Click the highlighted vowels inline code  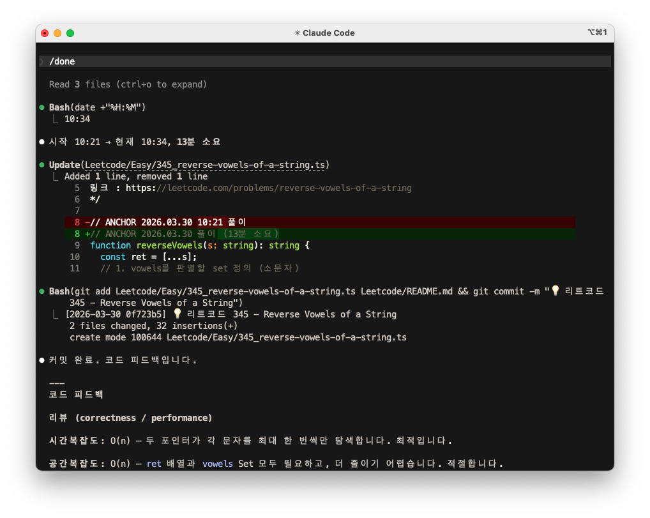coord(218,464)
